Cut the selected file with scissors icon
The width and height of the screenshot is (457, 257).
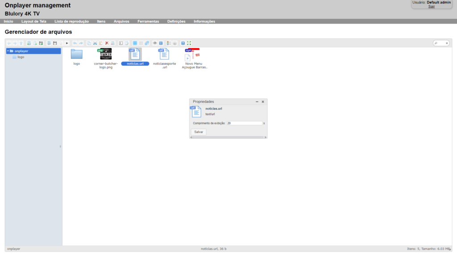[95, 43]
